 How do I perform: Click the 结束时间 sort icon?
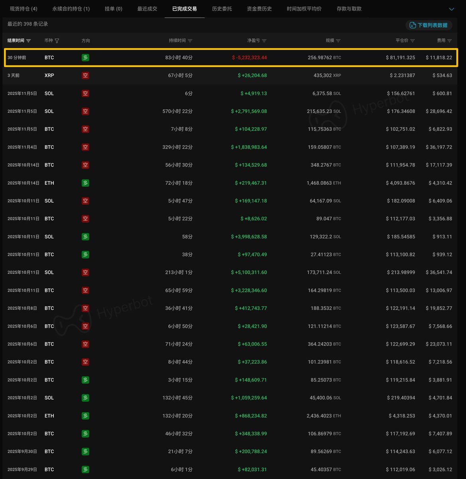[x=28, y=41]
